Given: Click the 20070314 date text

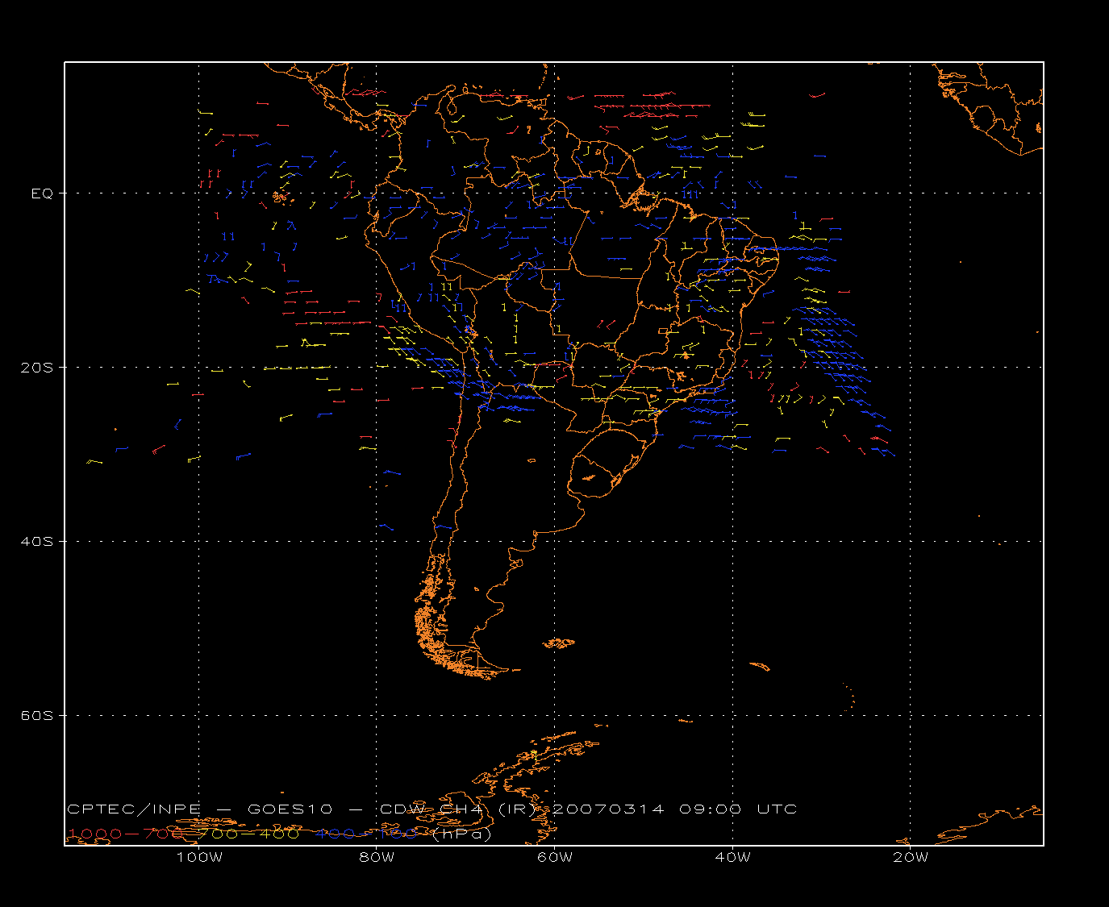Looking at the screenshot, I should 608,809.
